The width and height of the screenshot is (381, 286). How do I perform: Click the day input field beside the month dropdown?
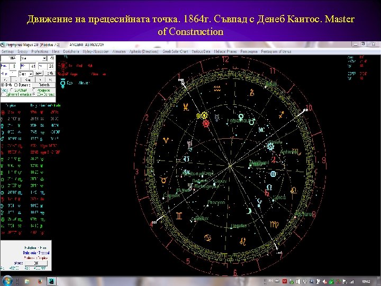coord(51,58)
